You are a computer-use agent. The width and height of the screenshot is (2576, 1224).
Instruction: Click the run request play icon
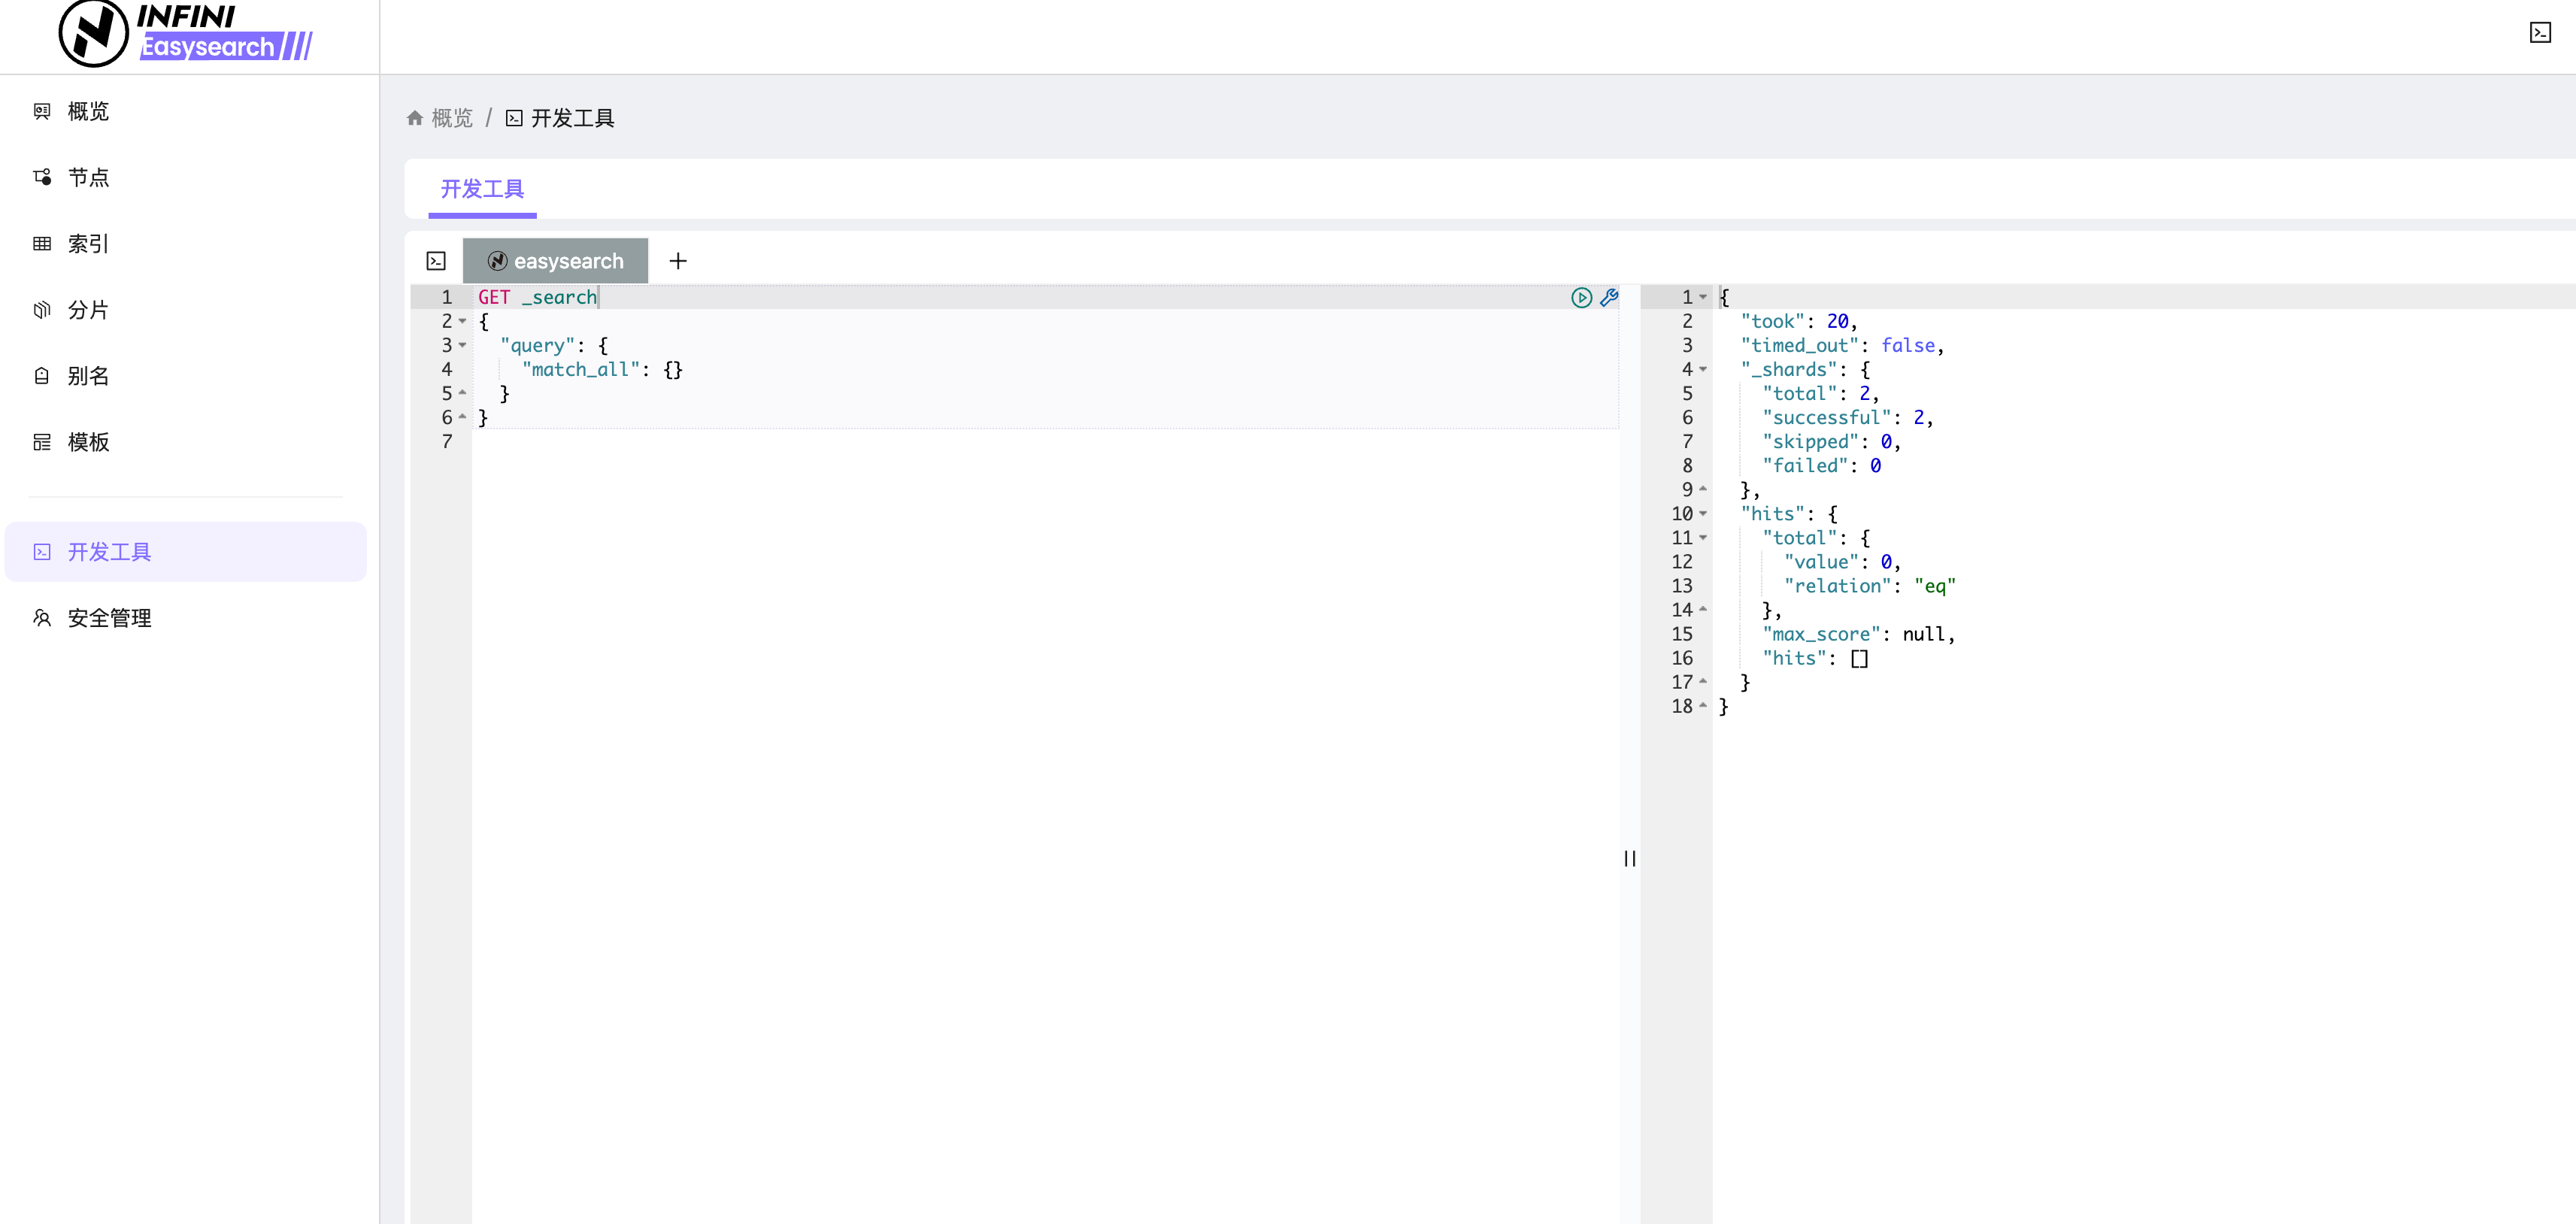point(1581,297)
